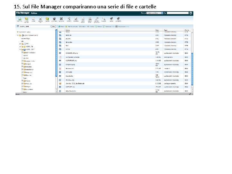232x174 pixels.
Task: Click the text file icon of htaccess.txt
Action: (x=60, y=69)
